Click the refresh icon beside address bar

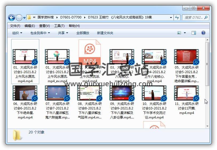coord(177,18)
